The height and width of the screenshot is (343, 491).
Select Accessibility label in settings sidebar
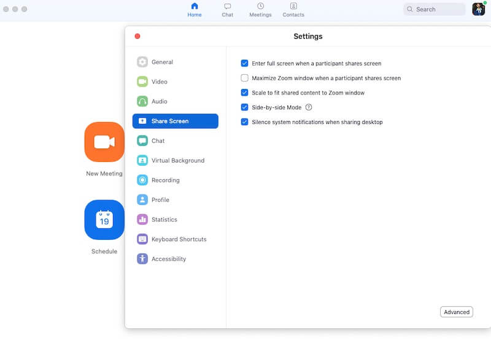coord(169,259)
